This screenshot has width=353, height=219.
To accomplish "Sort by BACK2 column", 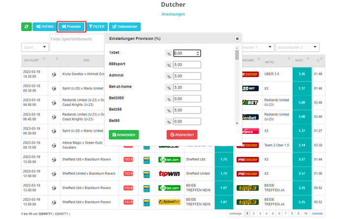I will (302, 60).
